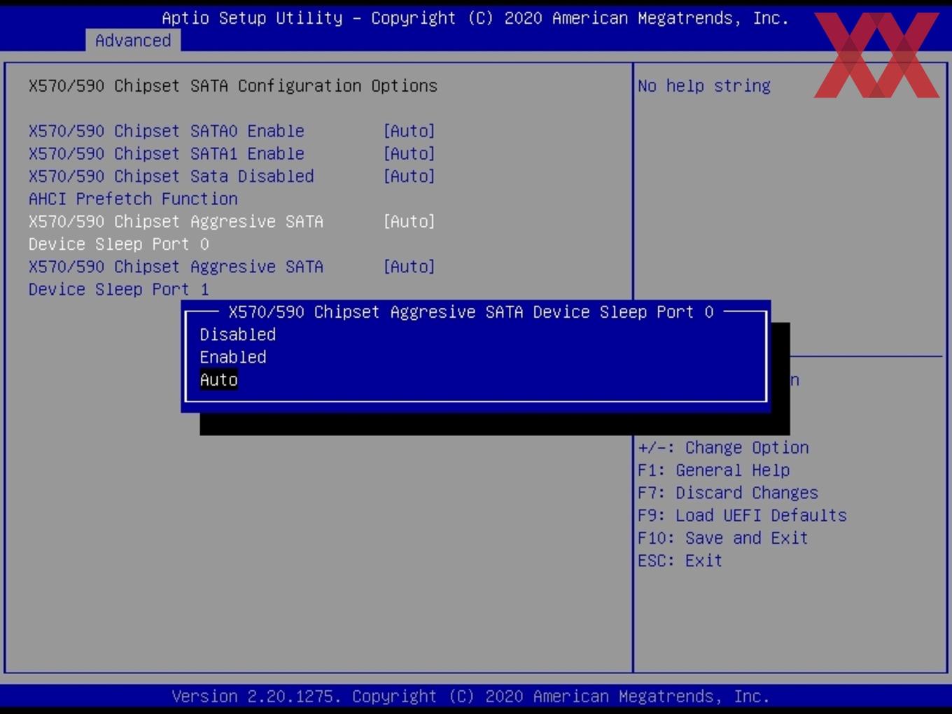
Task: Open the Sleep Port 0 [Auto] value
Action: tap(409, 221)
